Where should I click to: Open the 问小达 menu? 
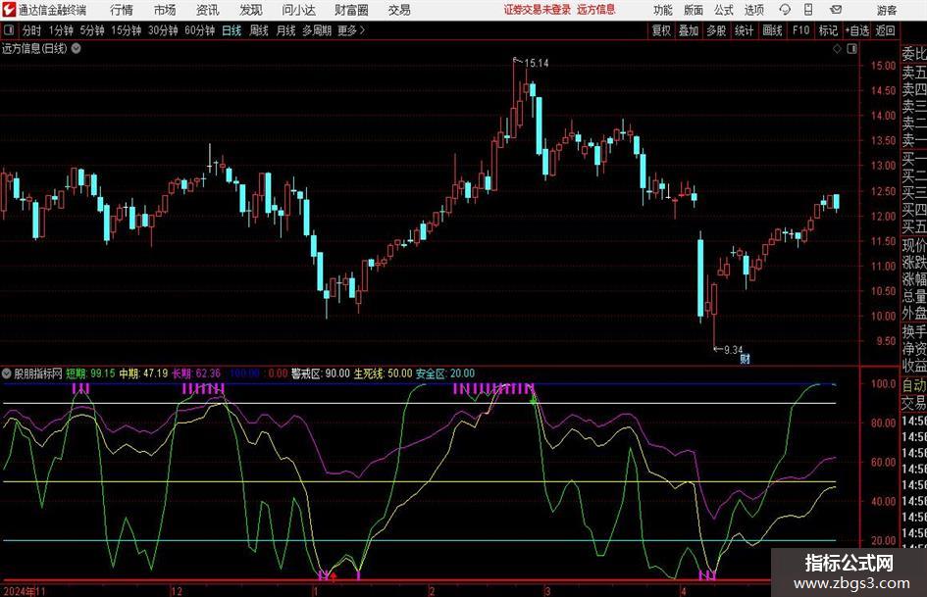pos(298,10)
